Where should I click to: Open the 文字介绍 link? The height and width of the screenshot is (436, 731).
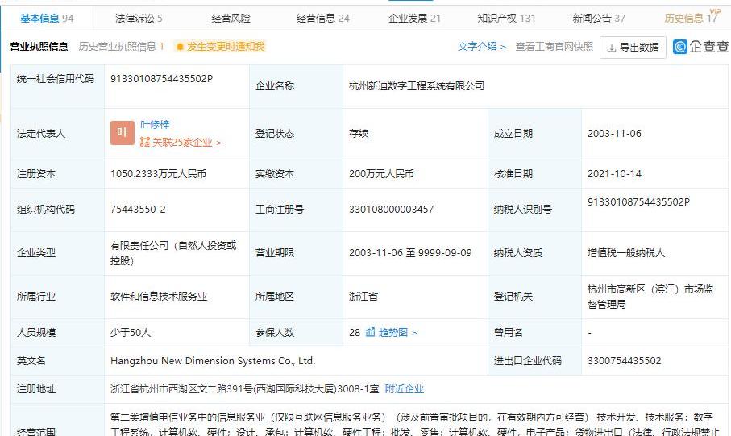coord(482,47)
